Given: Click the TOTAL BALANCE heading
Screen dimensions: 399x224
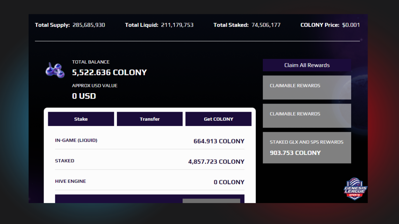Looking at the screenshot, I should tap(91, 62).
